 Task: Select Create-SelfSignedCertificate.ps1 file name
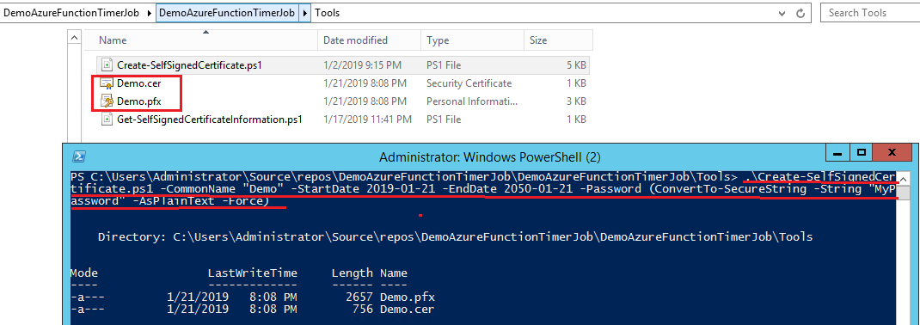click(x=189, y=65)
